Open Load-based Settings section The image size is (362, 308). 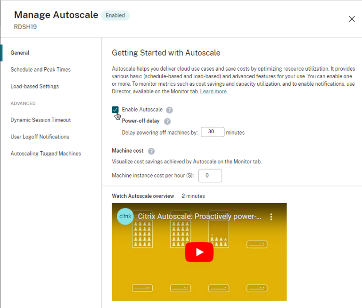click(35, 87)
